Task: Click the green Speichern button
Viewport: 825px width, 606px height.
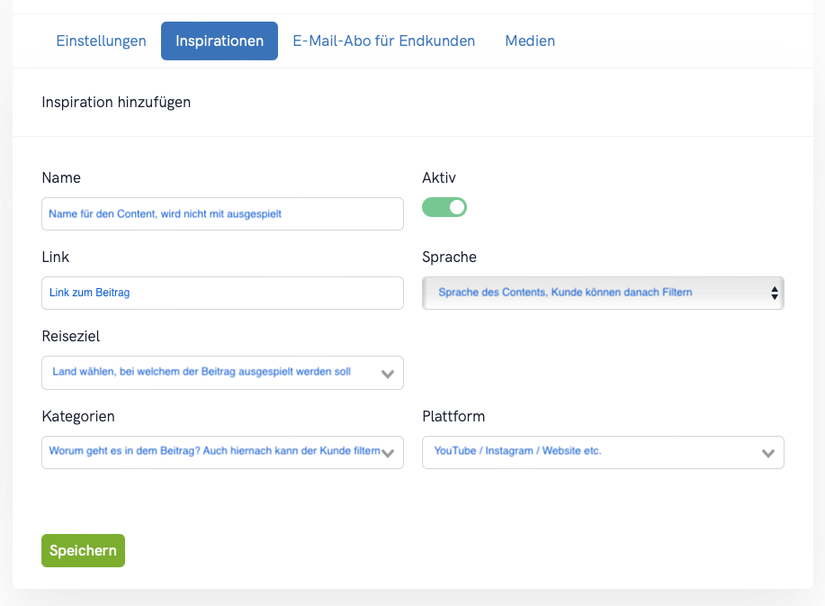Action: click(83, 551)
